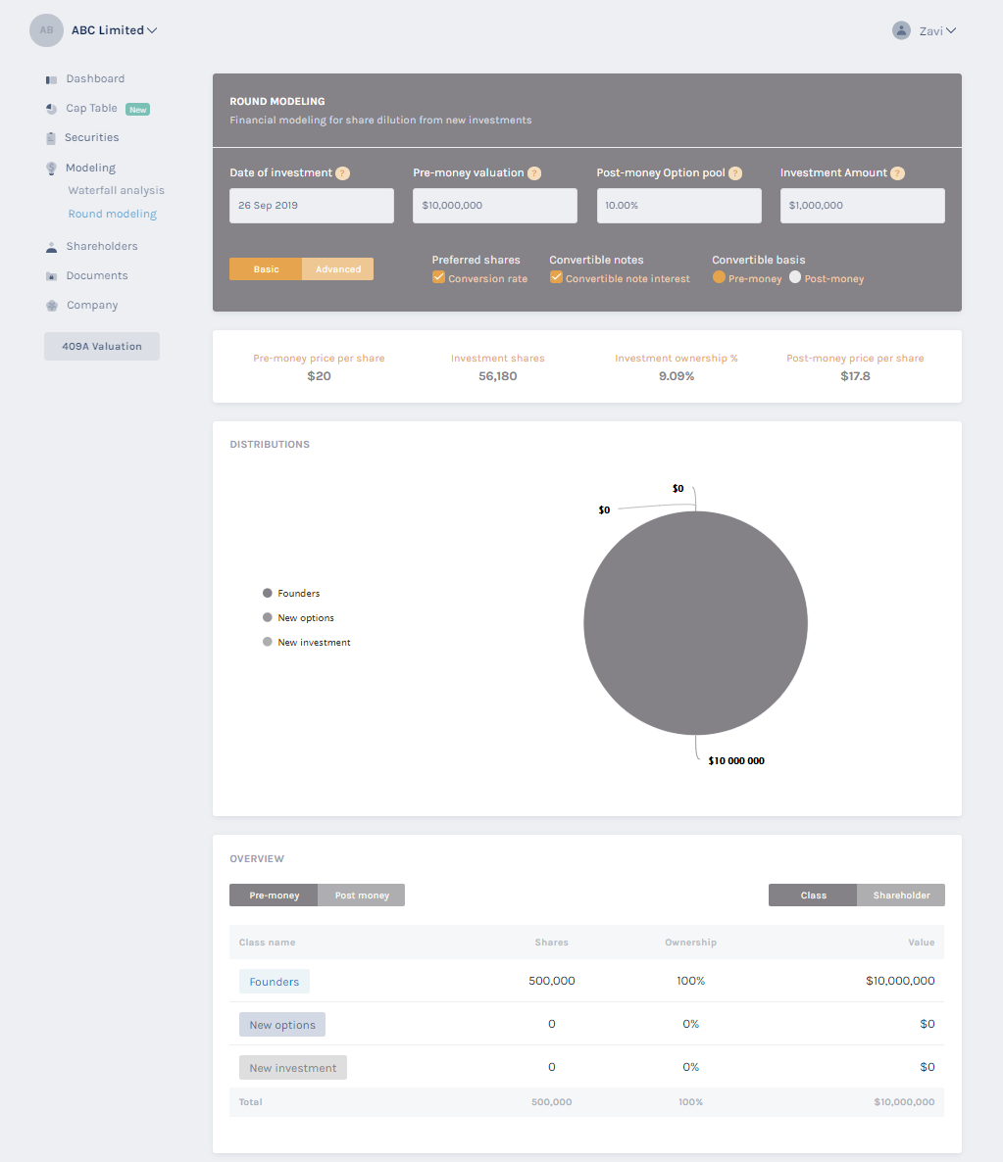Click the Dashboard icon in sidebar

(x=52, y=79)
